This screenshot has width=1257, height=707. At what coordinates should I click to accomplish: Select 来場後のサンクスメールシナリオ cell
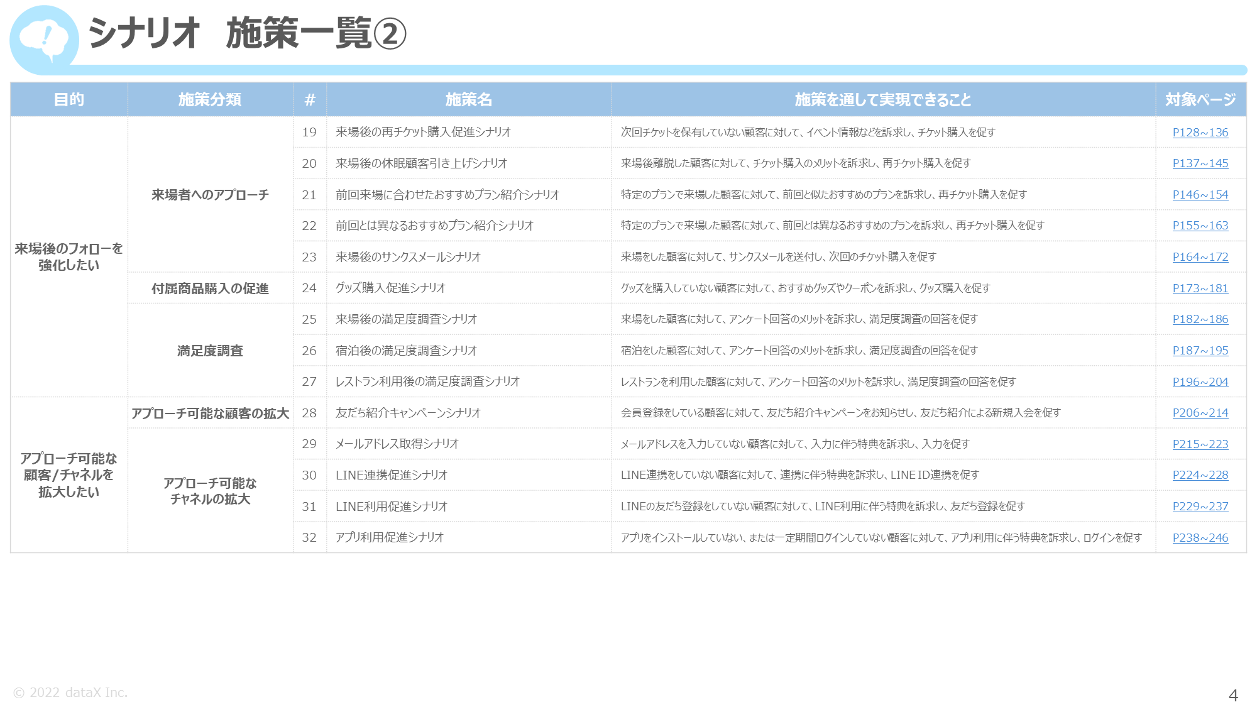tap(469, 257)
